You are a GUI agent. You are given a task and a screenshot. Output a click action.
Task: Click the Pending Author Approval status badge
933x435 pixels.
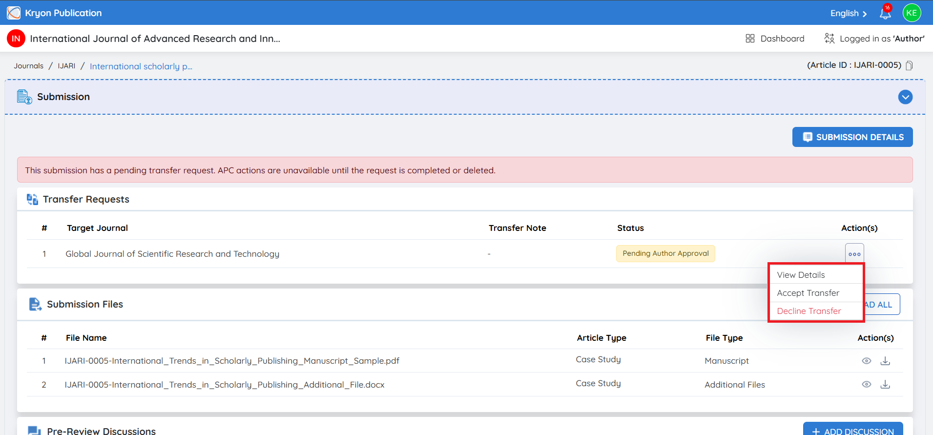[665, 253]
